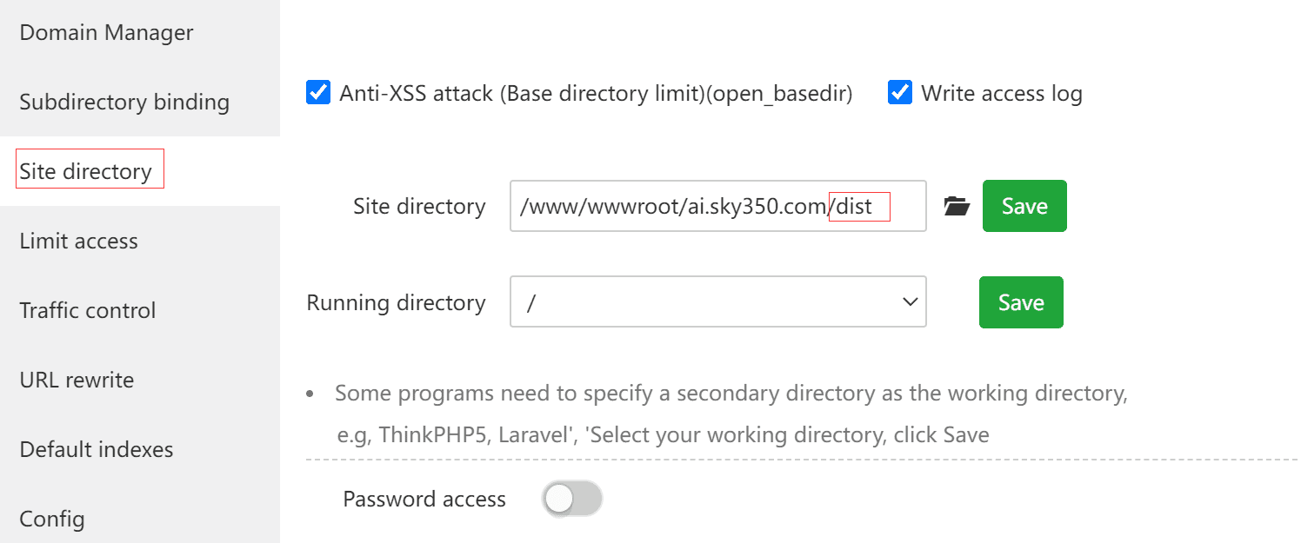
Task: Switch to Subdirectory binding in sidebar
Action: (x=124, y=103)
